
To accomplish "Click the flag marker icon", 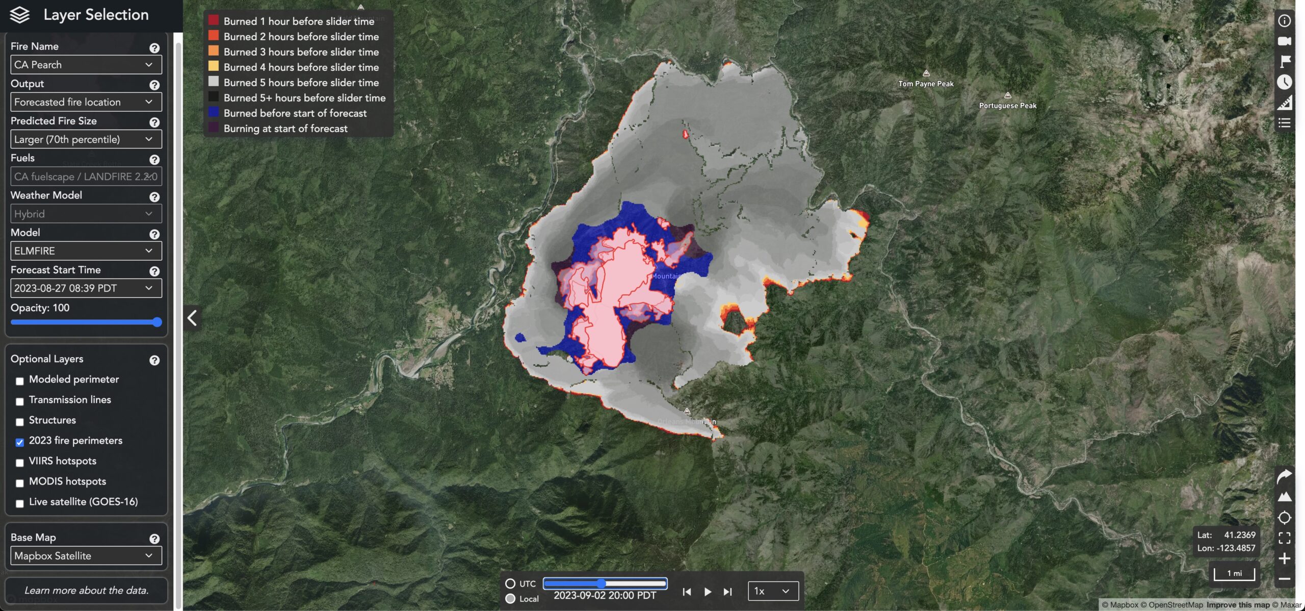I will [x=1285, y=61].
